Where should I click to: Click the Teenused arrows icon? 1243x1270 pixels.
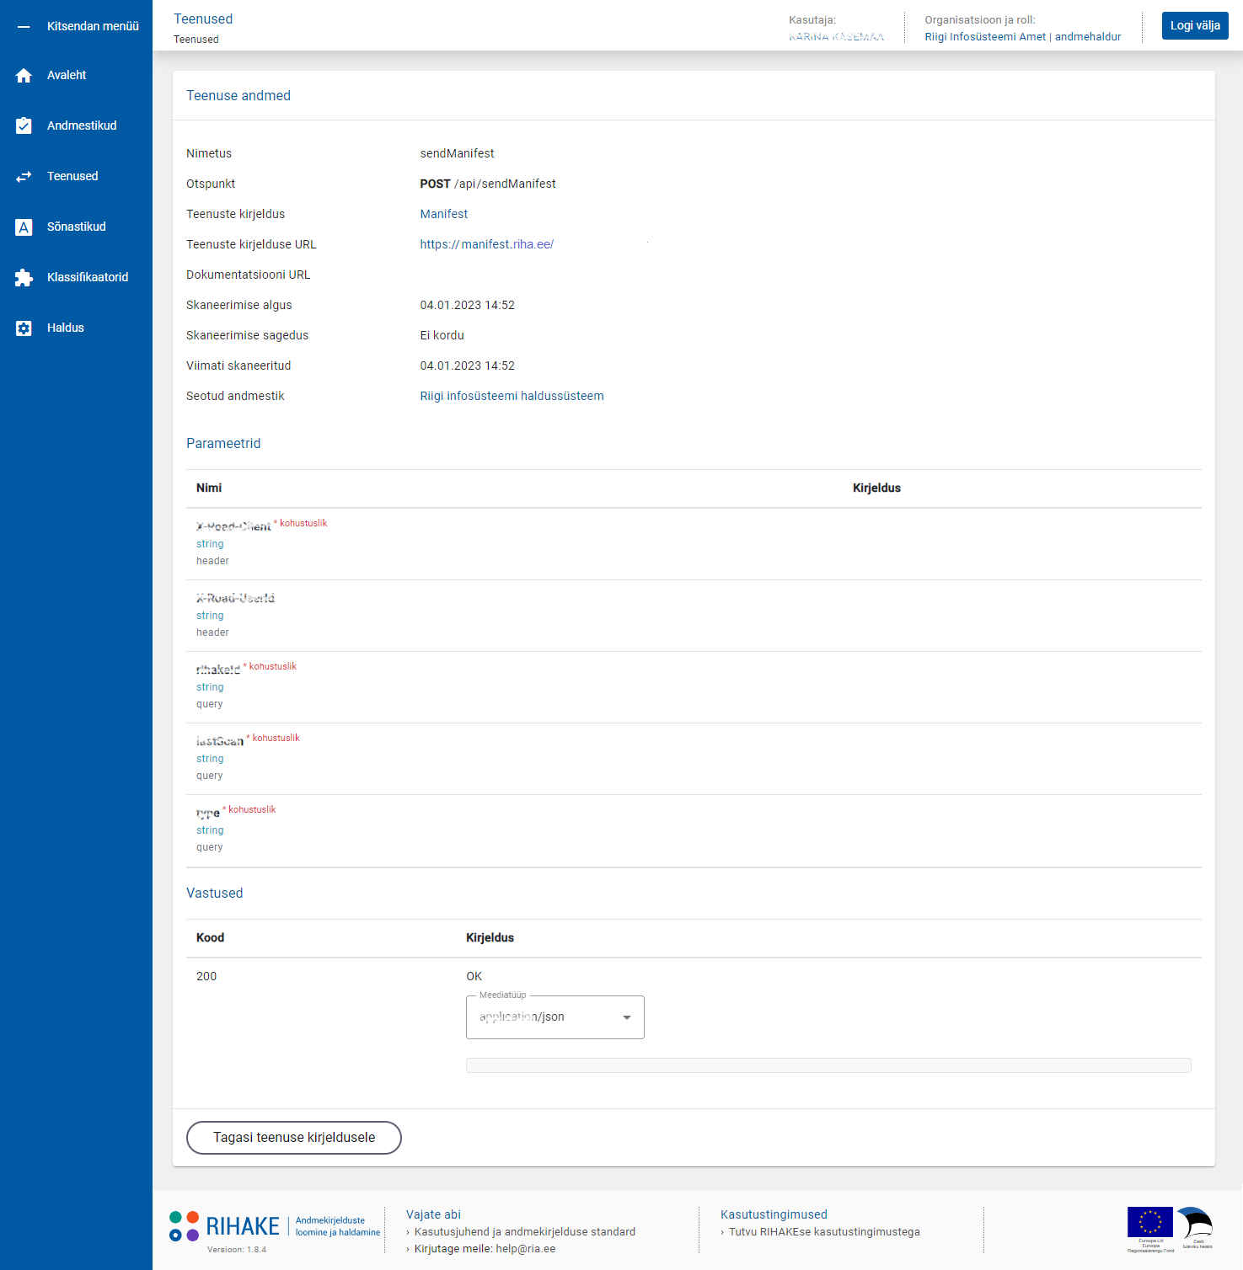click(24, 177)
